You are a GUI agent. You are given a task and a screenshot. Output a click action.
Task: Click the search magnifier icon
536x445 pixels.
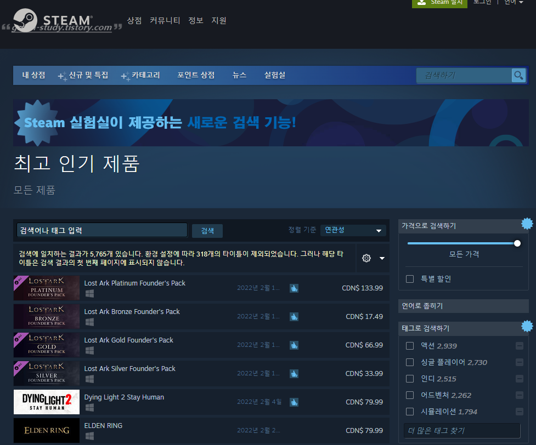(518, 75)
